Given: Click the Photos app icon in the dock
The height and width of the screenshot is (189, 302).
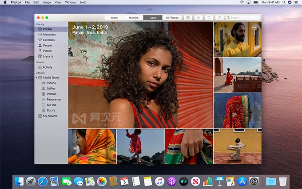Looking at the screenshot, I should pyautogui.click(x=102, y=181).
